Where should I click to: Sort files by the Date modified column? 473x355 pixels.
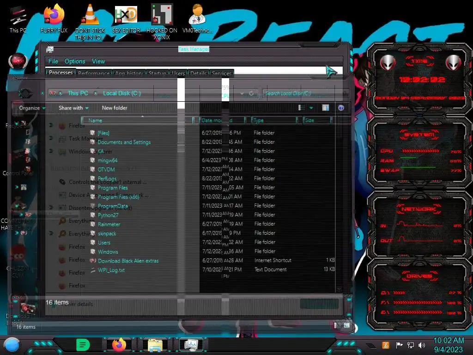(222, 120)
